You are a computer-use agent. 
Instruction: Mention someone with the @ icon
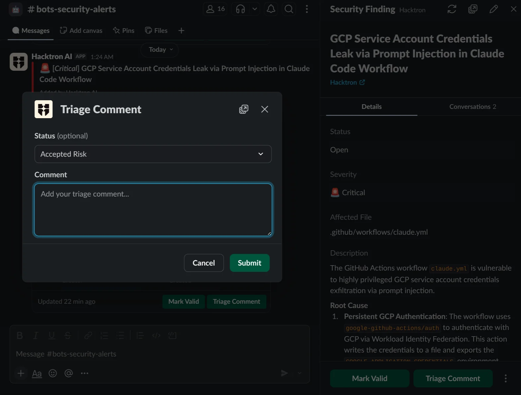coord(69,373)
